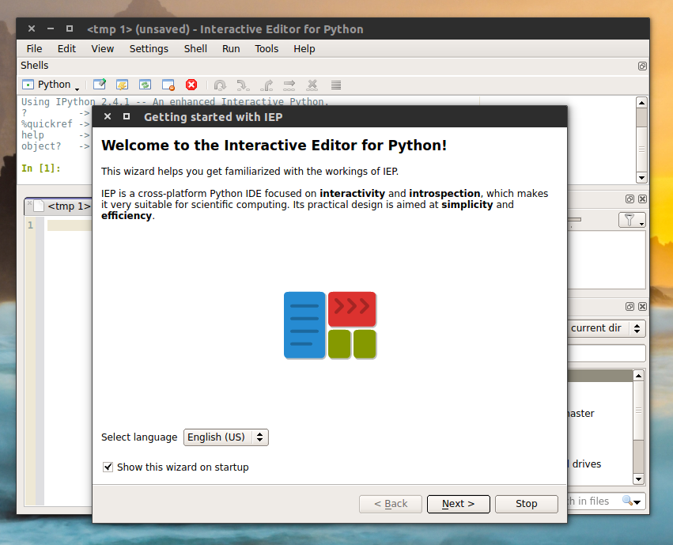Click the Next button in the wizard

458,504
